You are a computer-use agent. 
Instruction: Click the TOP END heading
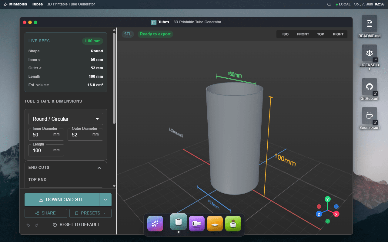(38, 180)
